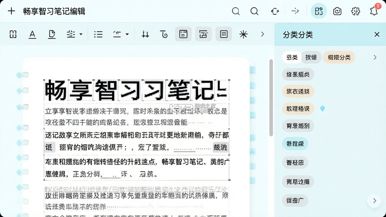Click the T-shaped text tool icon
Screen dimensions: 386x217
point(164,34)
